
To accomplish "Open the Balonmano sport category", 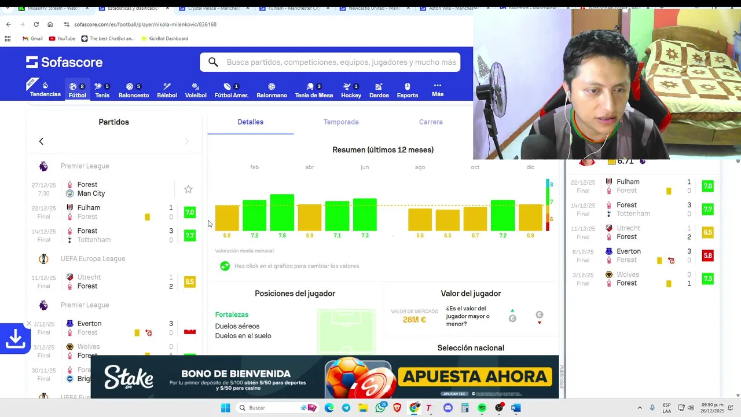I will (x=272, y=90).
